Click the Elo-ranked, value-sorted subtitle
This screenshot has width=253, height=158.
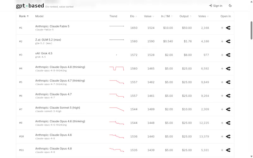(x=59, y=7)
